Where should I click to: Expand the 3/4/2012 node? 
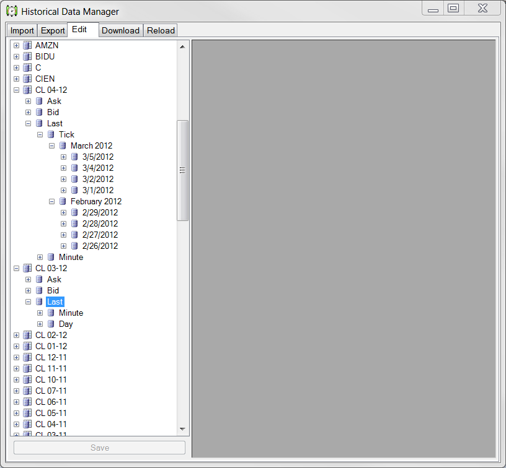tap(64, 168)
